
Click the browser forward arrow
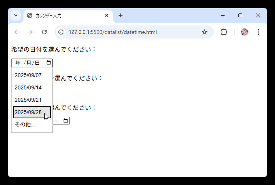coord(30,32)
